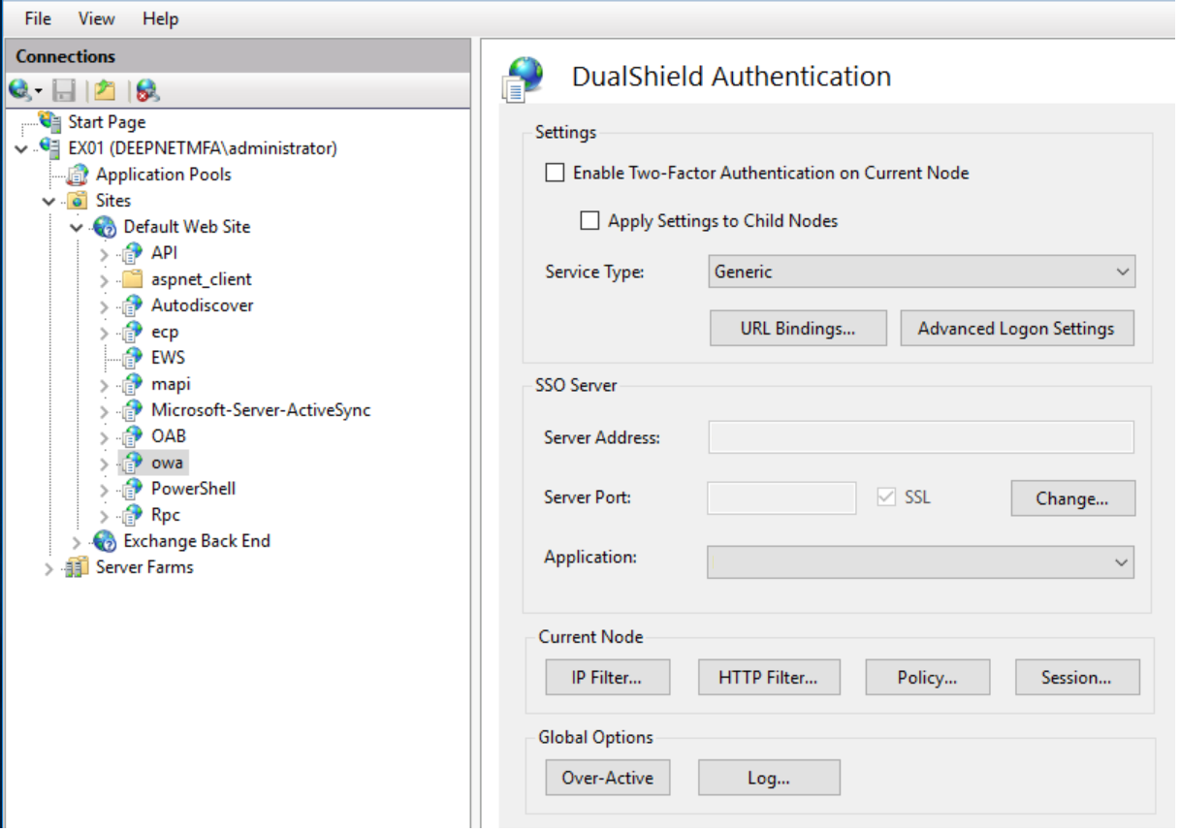Select the PowerShell node in the tree

(193, 489)
